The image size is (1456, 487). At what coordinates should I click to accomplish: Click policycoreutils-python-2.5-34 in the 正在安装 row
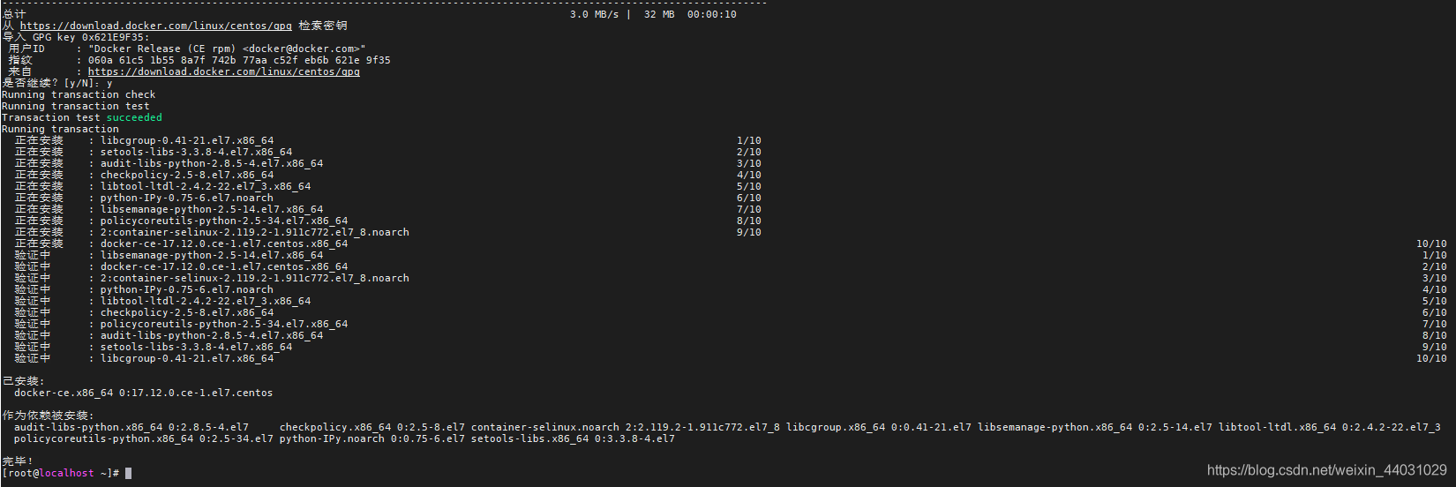[x=224, y=221]
